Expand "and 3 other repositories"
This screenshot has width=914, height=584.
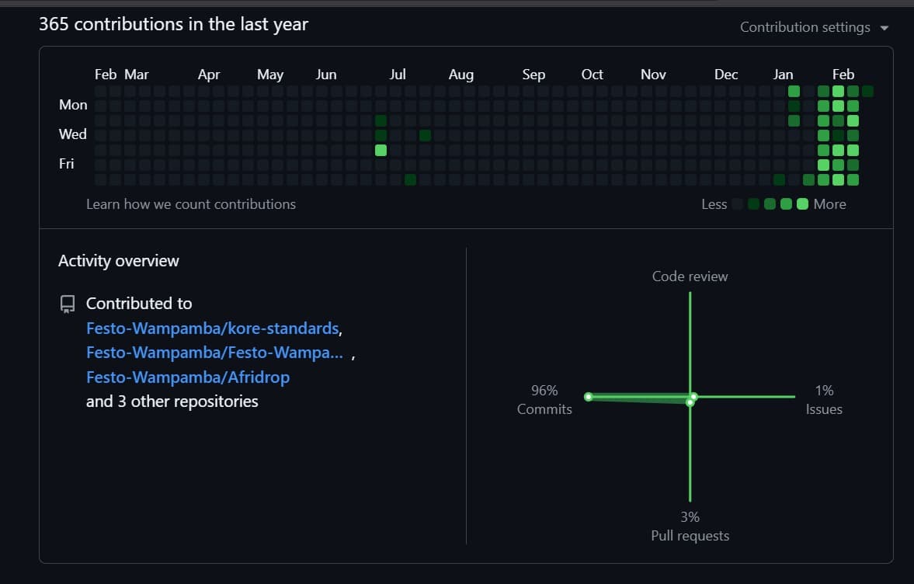coord(172,401)
